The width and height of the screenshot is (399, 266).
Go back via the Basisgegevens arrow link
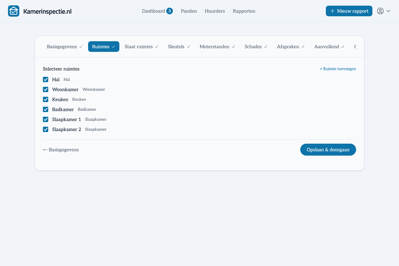click(61, 150)
